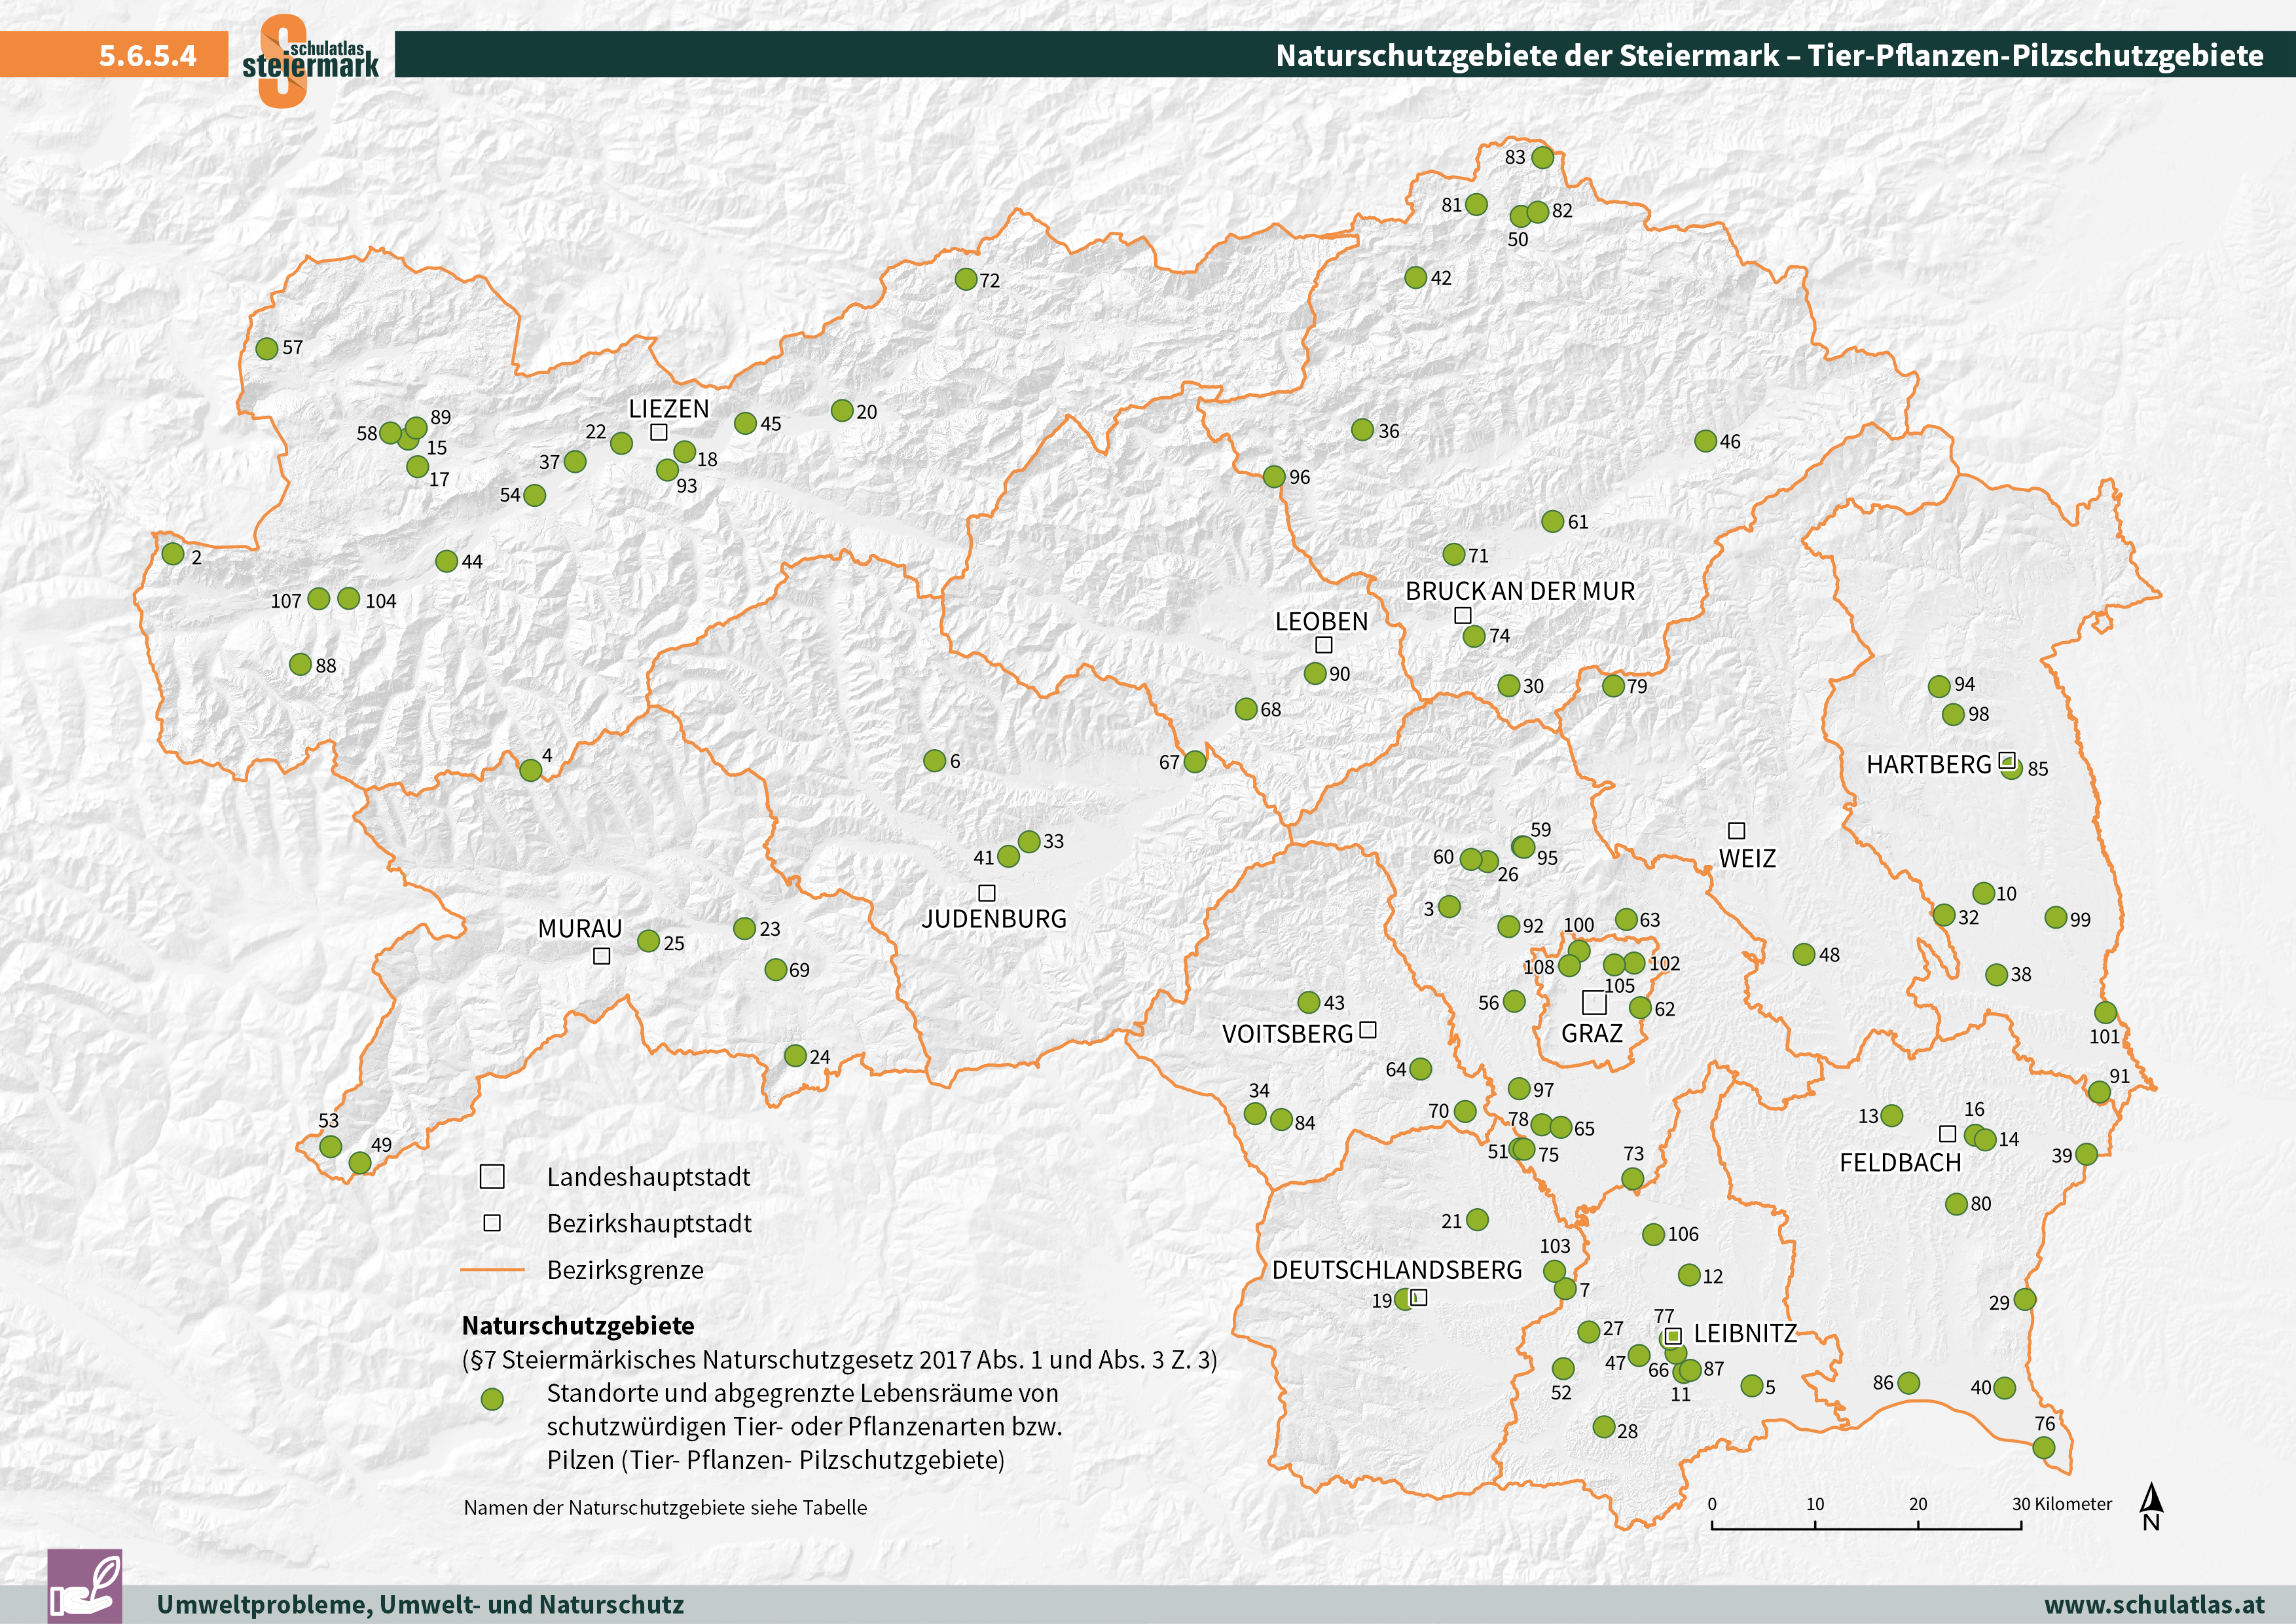The height and width of the screenshot is (1624, 2296).
Task: Click the marker numbered 79
Action: click(x=1614, y=686)
